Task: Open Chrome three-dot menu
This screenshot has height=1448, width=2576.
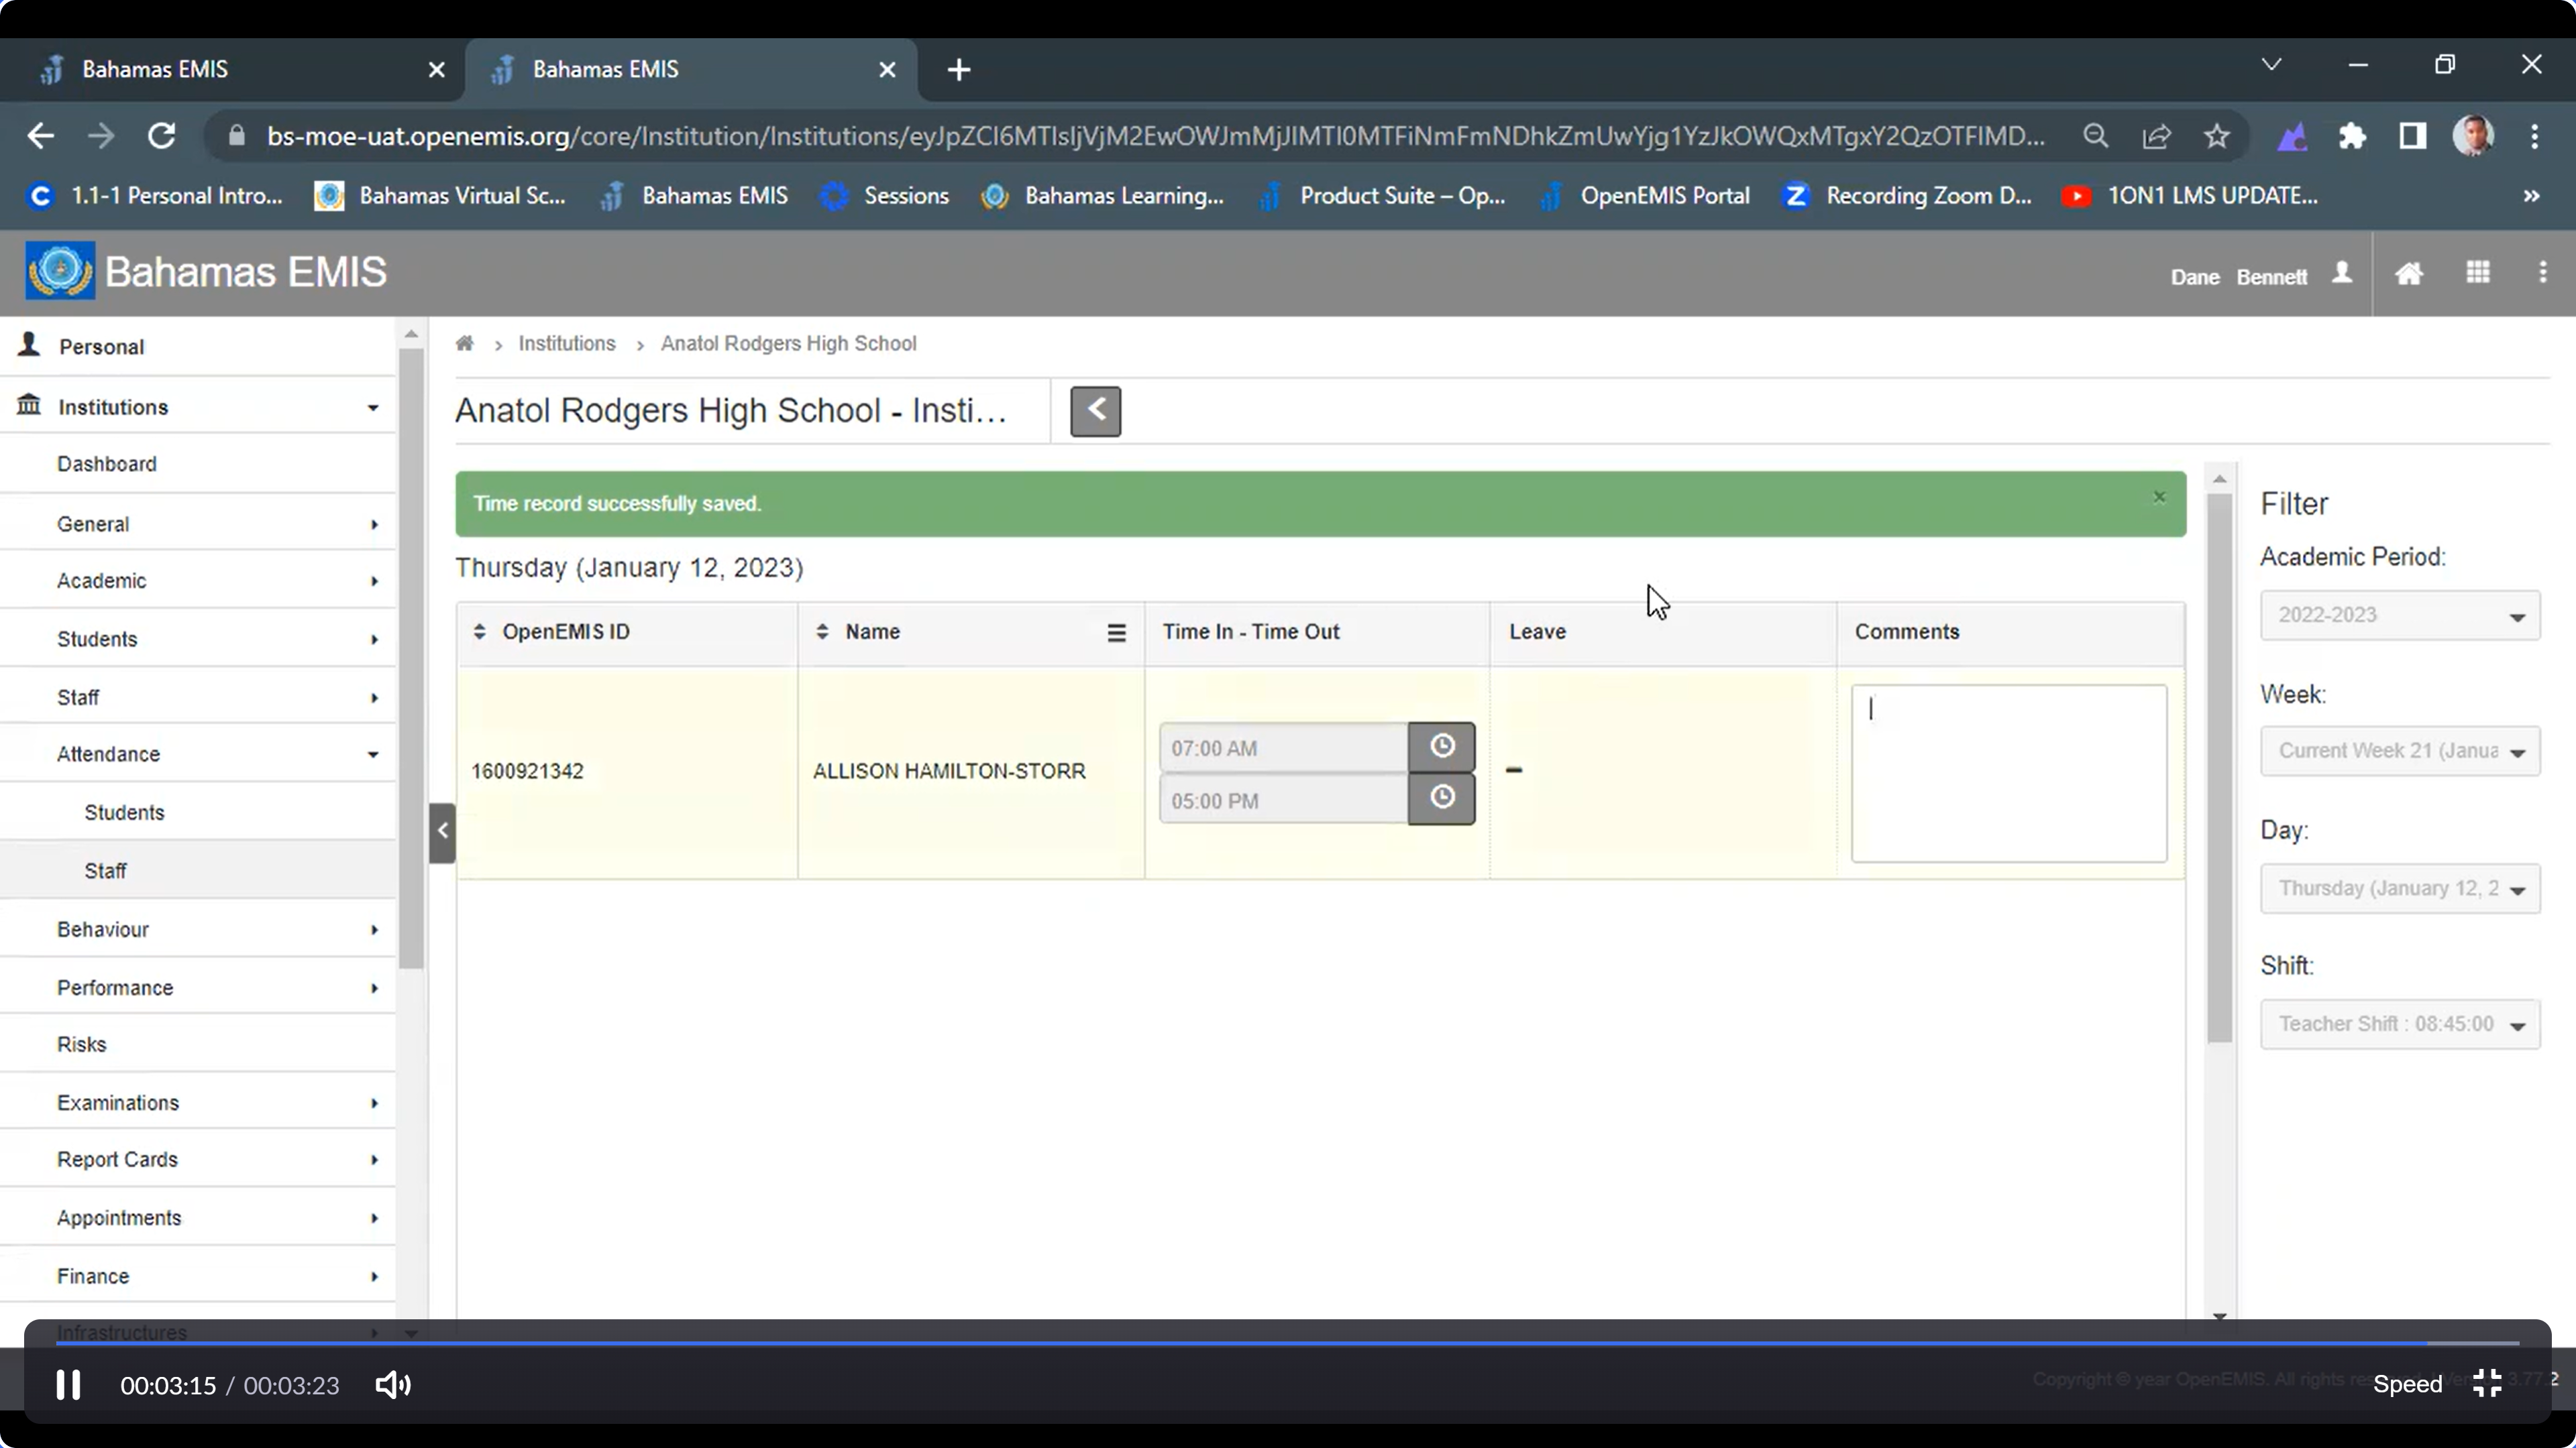Action: tap(2535, 136)
